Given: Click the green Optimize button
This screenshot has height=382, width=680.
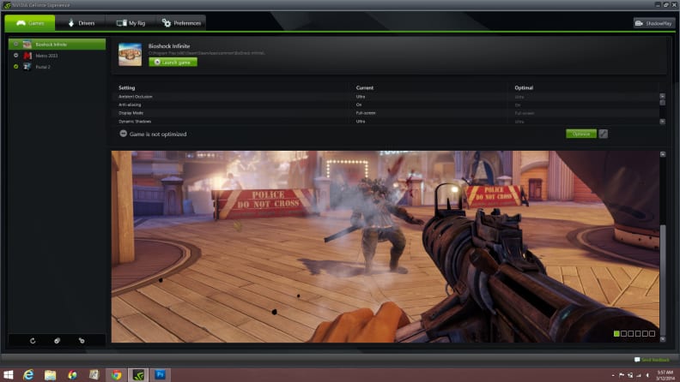Looking at the screenshot, I should click(581, 134).
